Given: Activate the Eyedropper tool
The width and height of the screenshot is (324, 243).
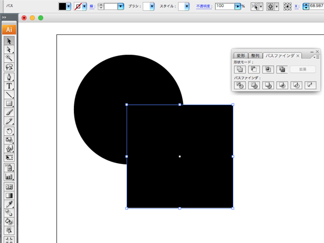Looking at the screenshot, I should (x=9, y=204).
